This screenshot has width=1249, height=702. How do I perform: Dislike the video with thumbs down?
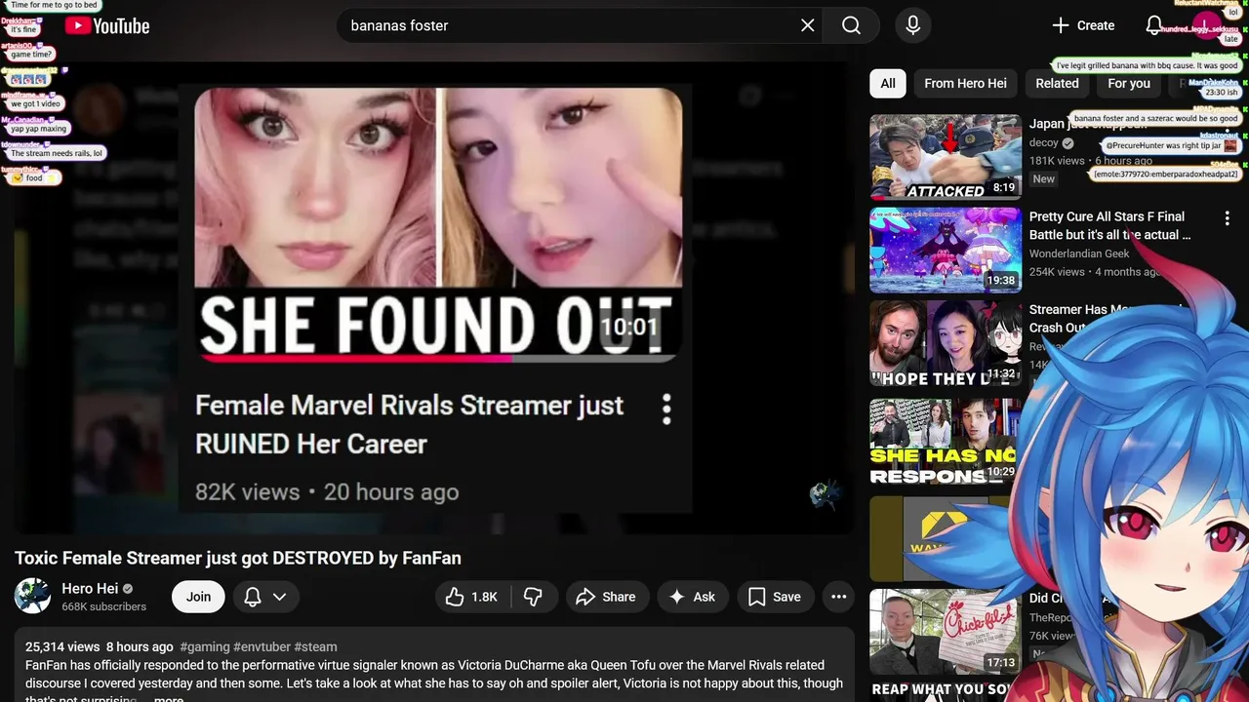[534, 597]
